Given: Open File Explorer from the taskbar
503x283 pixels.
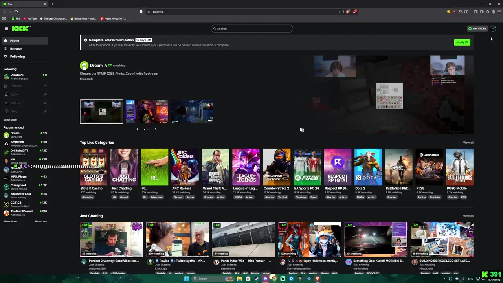Looking at the screenshot, I should coord(239,279).
